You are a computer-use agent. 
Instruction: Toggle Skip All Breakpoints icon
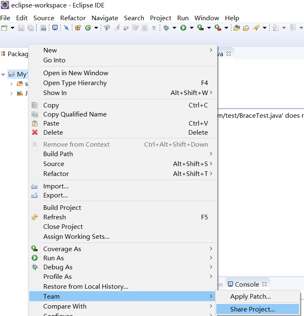66,28
